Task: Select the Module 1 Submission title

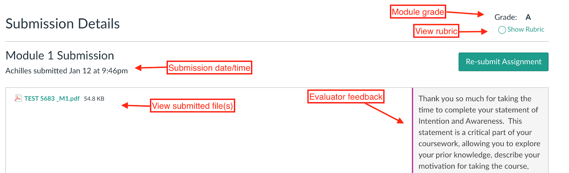Action: pos(60,55)
